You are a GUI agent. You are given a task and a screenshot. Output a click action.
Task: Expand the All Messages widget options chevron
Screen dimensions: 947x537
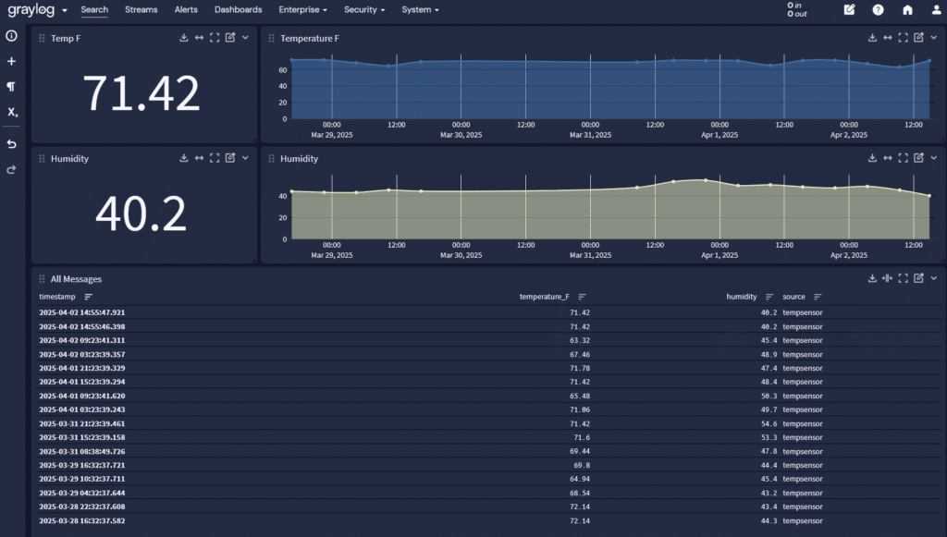point(935,277)
